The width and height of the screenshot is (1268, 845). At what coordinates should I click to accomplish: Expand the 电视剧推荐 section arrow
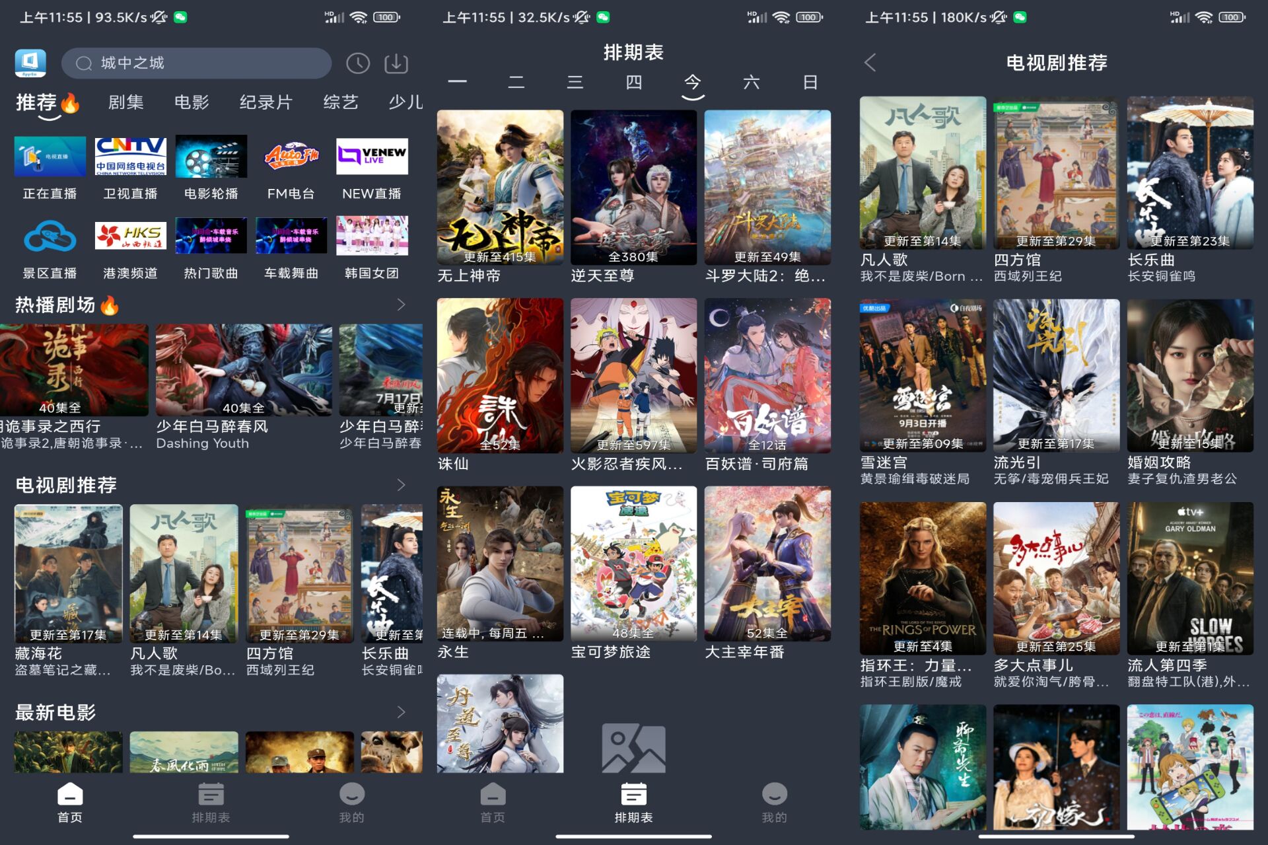click(401, 485)
